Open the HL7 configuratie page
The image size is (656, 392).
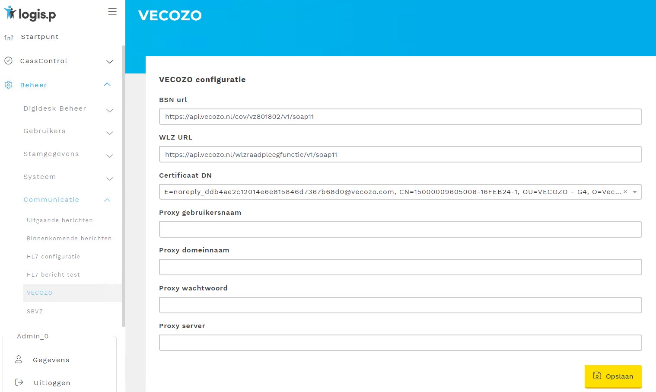(x=53, y=257)
